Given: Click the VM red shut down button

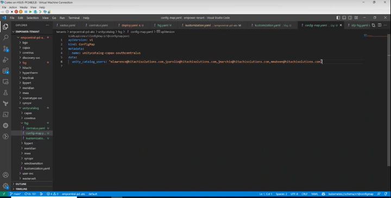Looking at the screenshot, I should pos(16,12).
